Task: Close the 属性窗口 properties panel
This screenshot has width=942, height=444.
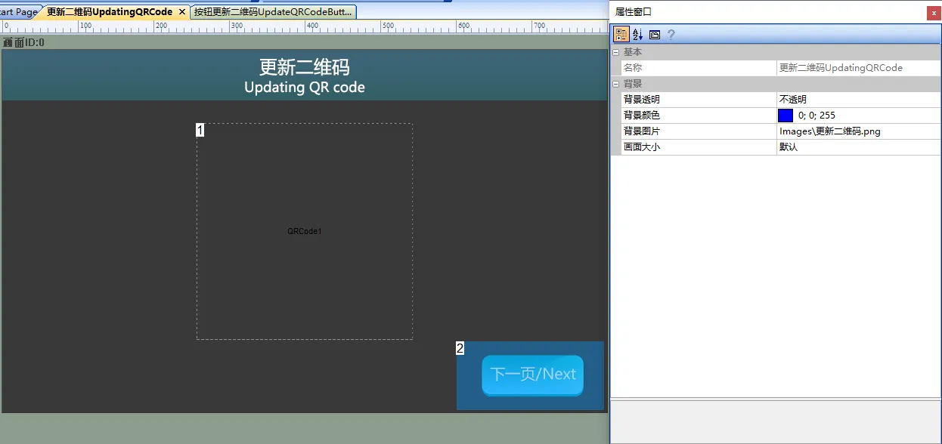Action: coord(934,13)
